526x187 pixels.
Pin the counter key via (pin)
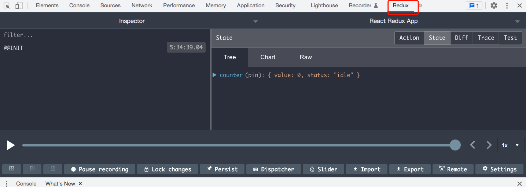click(x=253, y=75)
